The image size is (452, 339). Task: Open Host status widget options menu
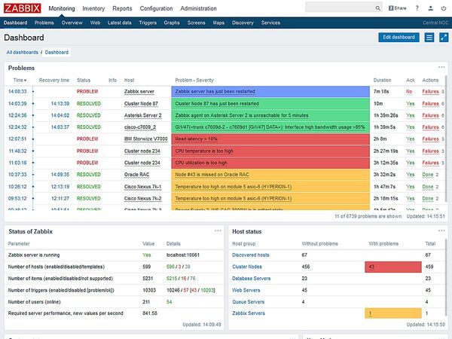(x=441, y=231)
